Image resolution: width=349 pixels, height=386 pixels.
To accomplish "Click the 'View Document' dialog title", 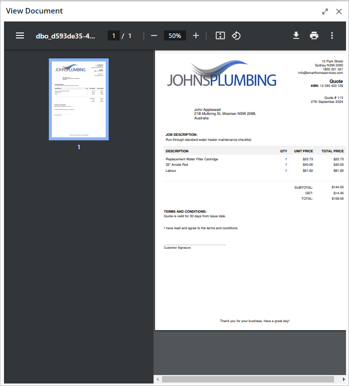I will (34, 11).
